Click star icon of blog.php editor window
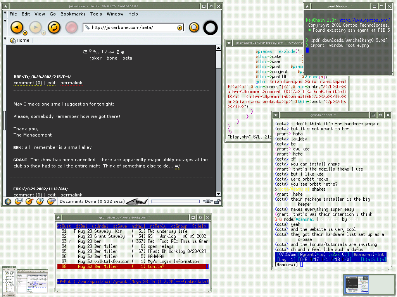397x297 pixels. [x=229, y=43]
